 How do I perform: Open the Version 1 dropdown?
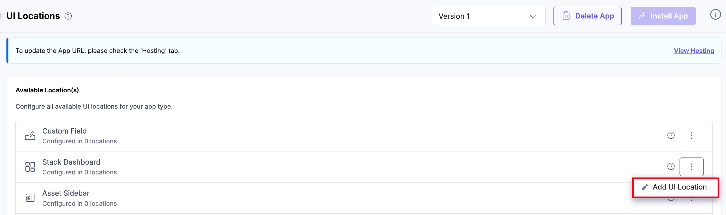pyautogui.click(x=488, y=16)
